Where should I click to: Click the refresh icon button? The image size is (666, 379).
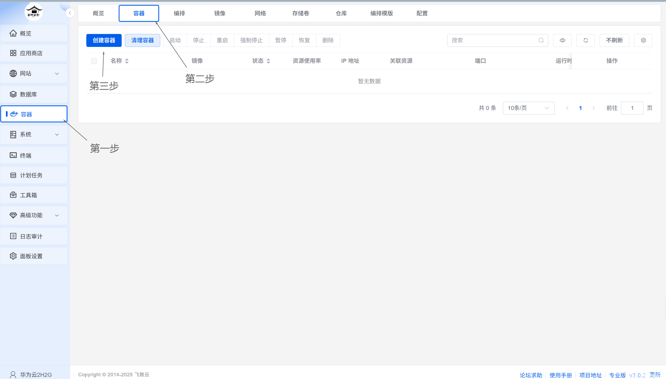[x=586, y=40]
